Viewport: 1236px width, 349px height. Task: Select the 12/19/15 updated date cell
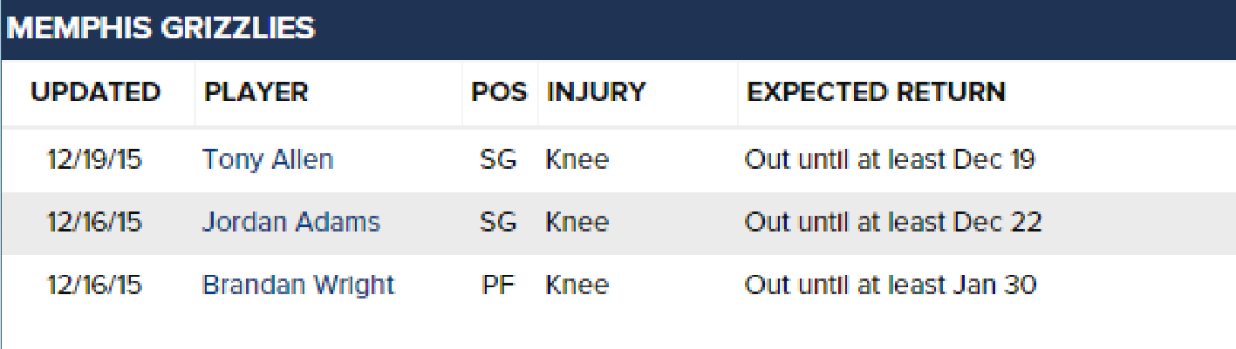94,160
